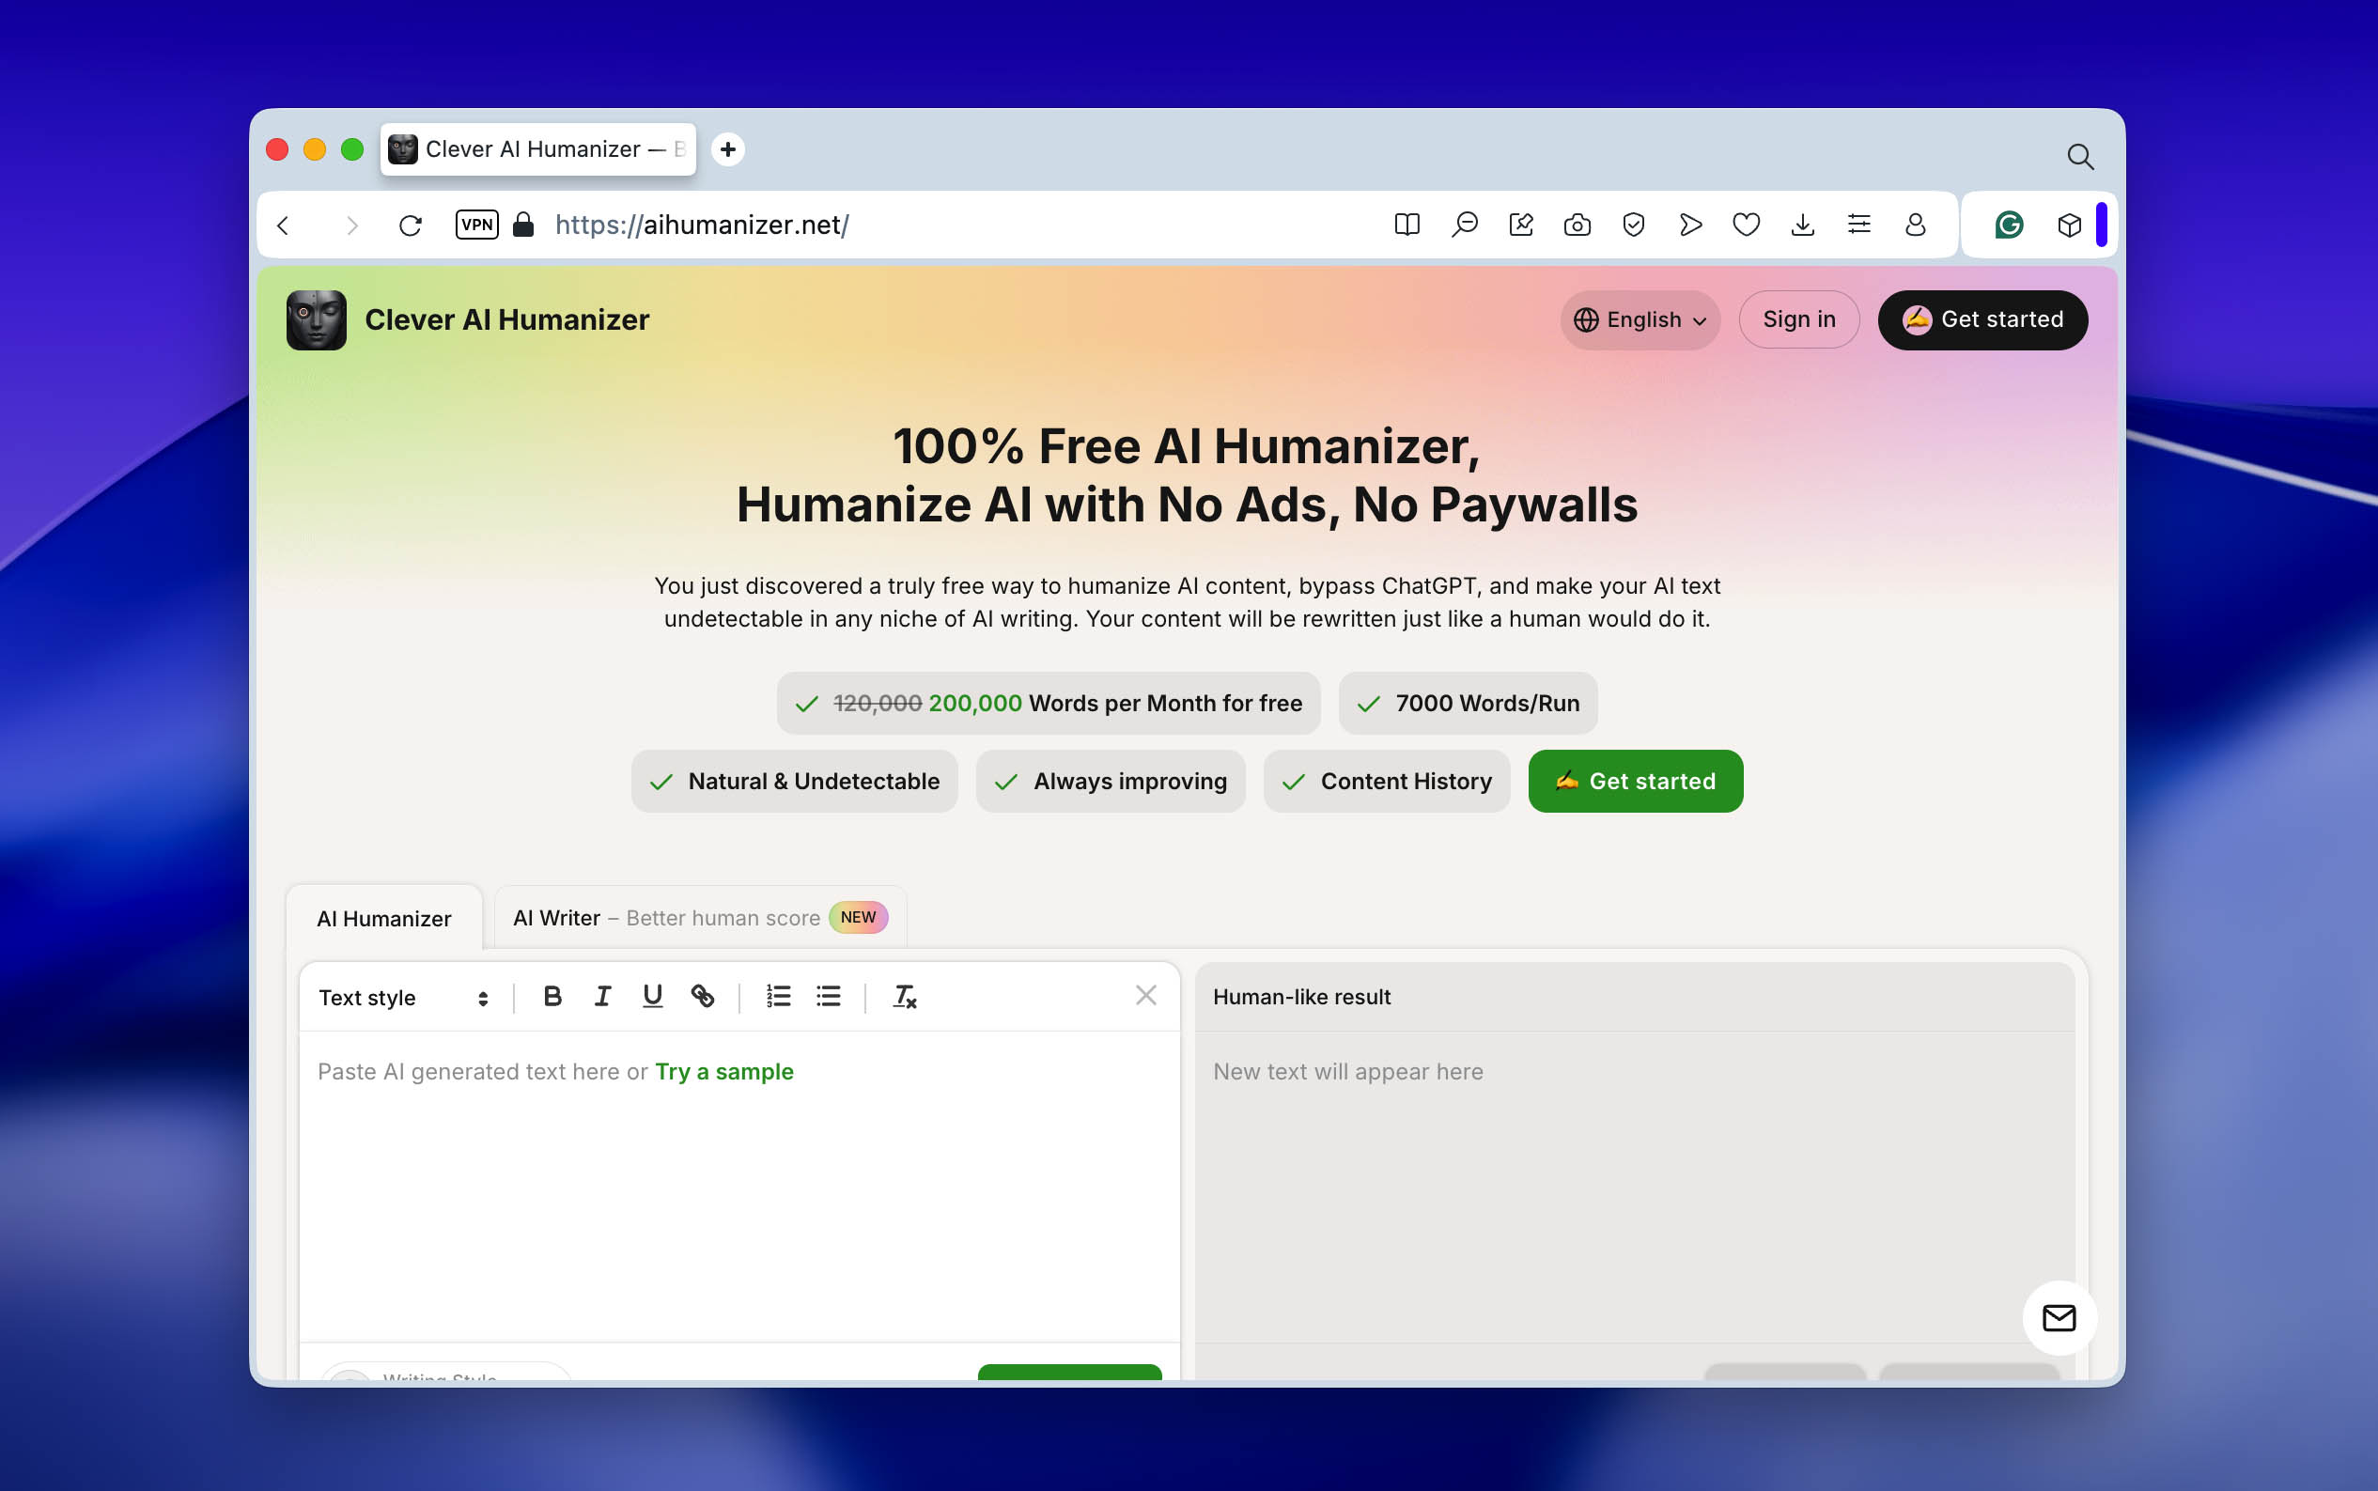Open the Grammarly browser extension
This screenshot has width=2378, height=1491.
click(2008, 225)
